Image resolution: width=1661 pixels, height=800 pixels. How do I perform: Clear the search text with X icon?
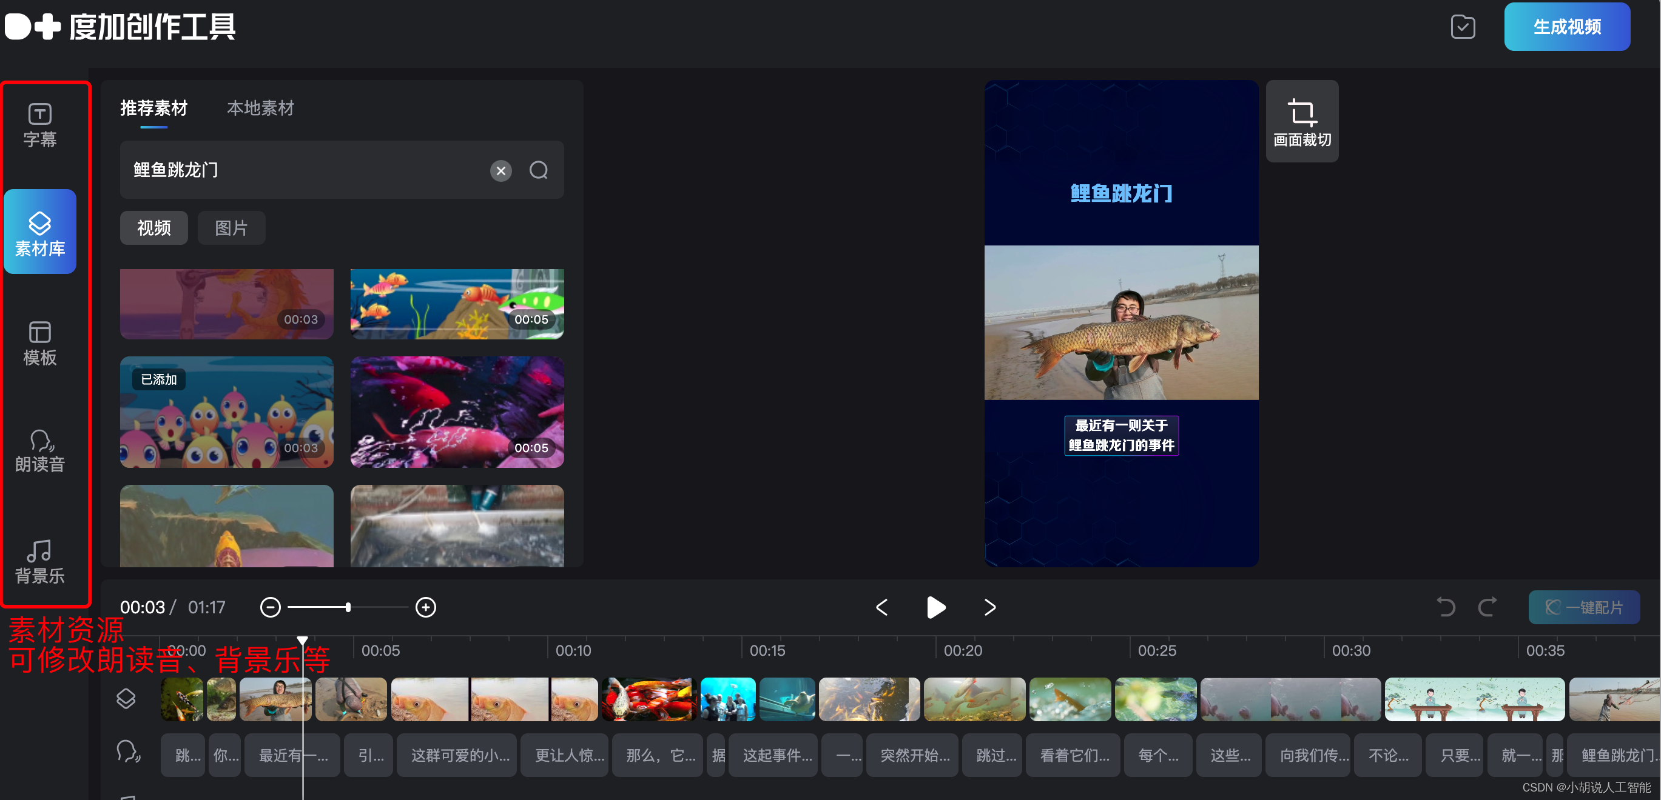tap(500, 171)
